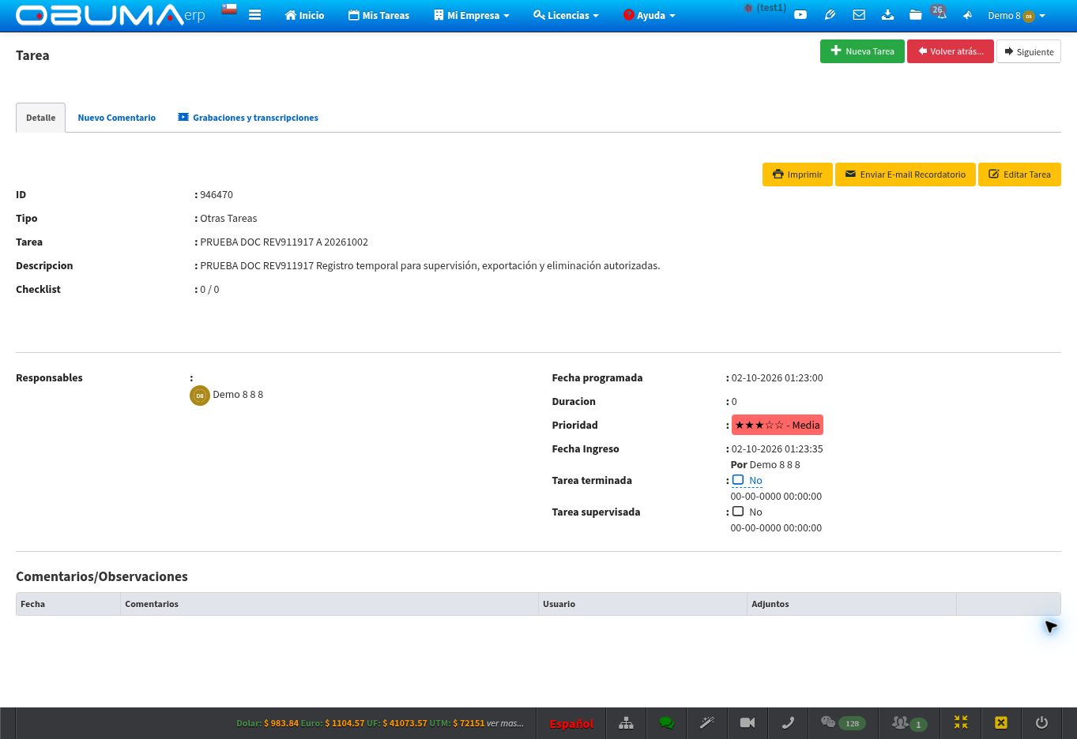Toggle the Tarea terminada checkbox
Screen dimensions: 1077x739
click(738, 479)
